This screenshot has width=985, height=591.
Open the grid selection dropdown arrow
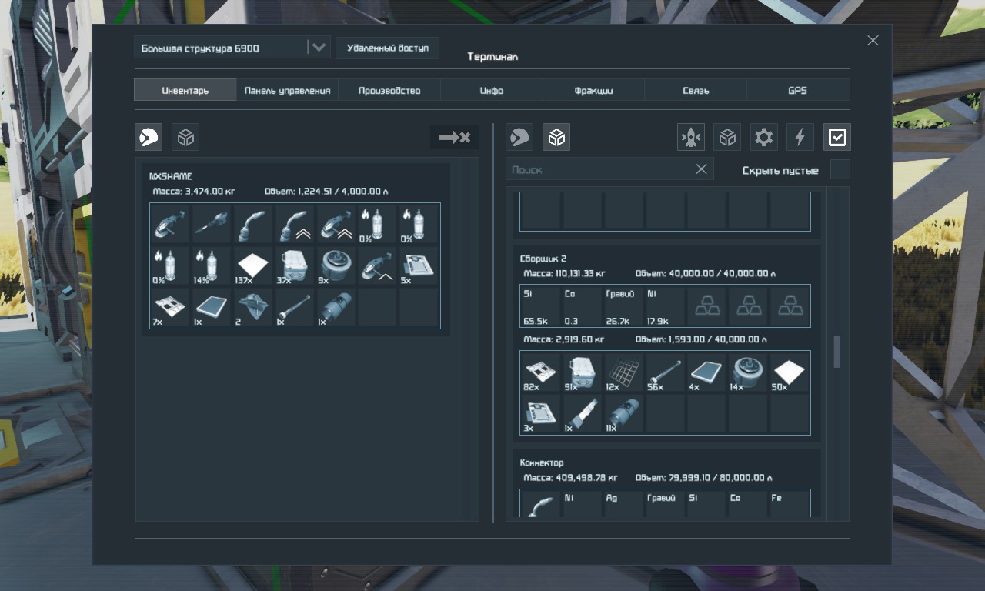tap(319, 48)
